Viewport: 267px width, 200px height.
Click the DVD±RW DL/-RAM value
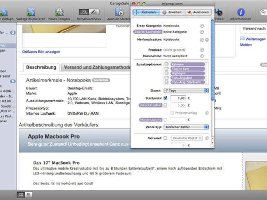tap(83, 113)
